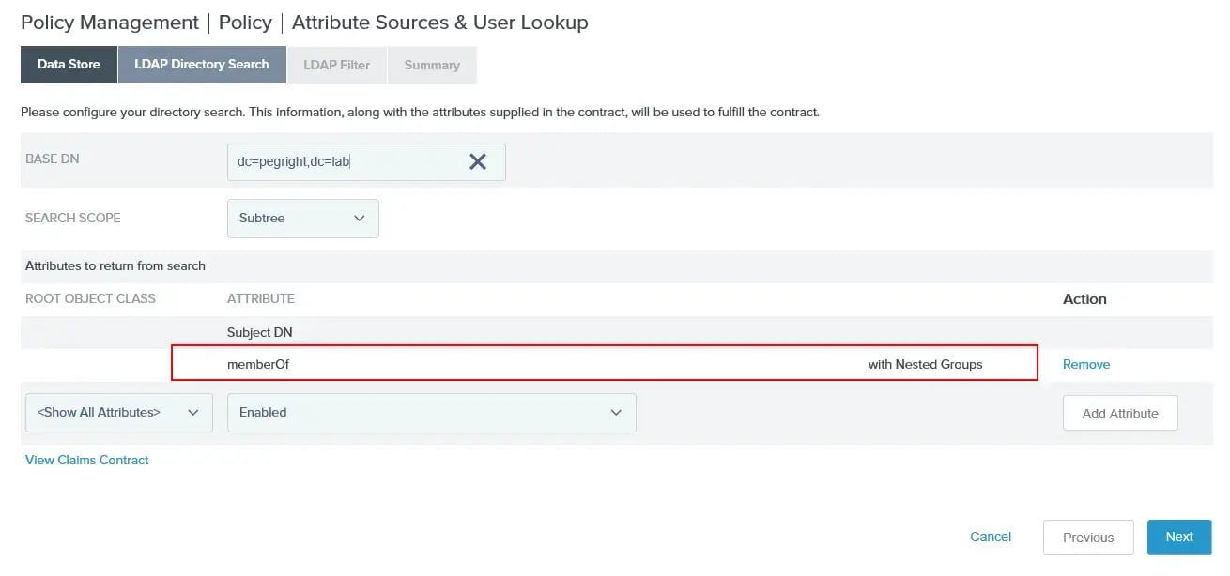
Task: Open the Enabled attribute status dropdown
Action: (x=431, y=412)
